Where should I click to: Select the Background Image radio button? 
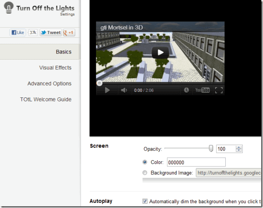[x=145, y=172]
